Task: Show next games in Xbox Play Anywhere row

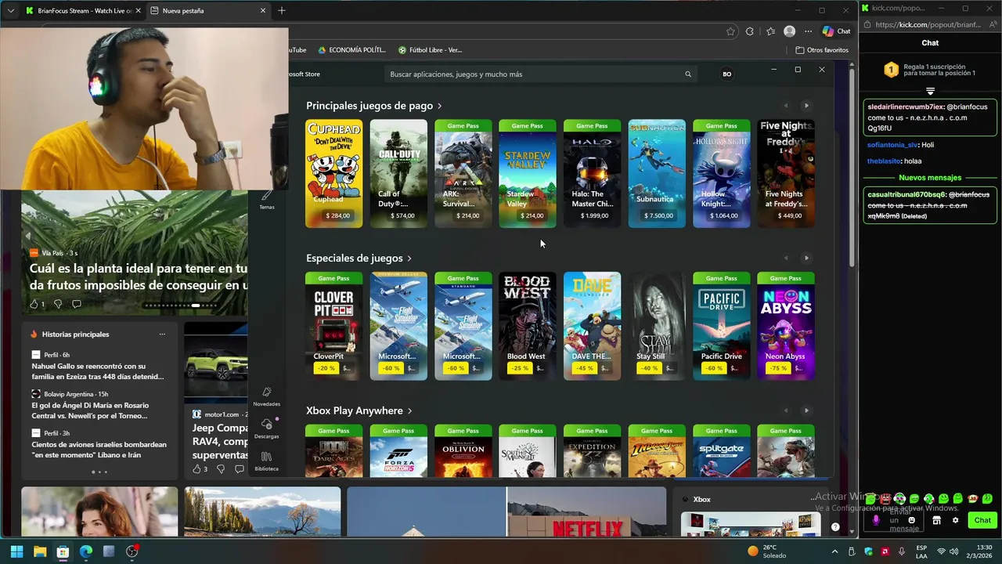Action: tap(806, 410)
